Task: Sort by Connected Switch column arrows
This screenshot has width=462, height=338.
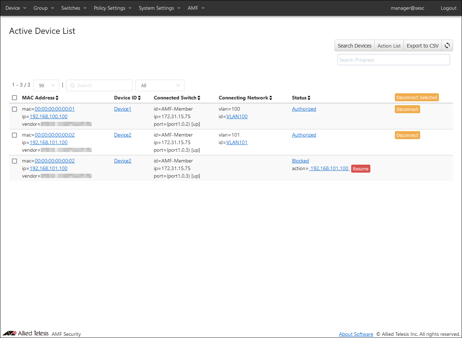Action: (x=199, y=98)
